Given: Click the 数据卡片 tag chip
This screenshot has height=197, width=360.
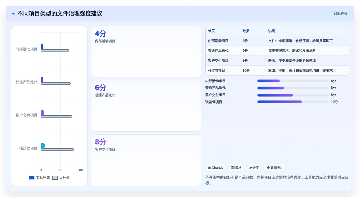Looking at the screenshot, I should tap(275, 168).
